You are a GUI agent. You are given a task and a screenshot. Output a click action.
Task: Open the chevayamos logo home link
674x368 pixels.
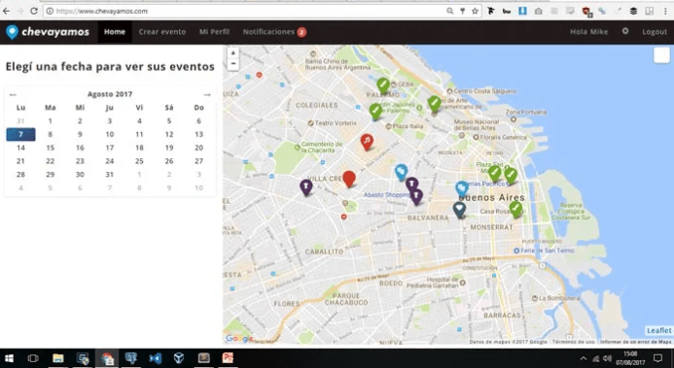tap(48, 32)
